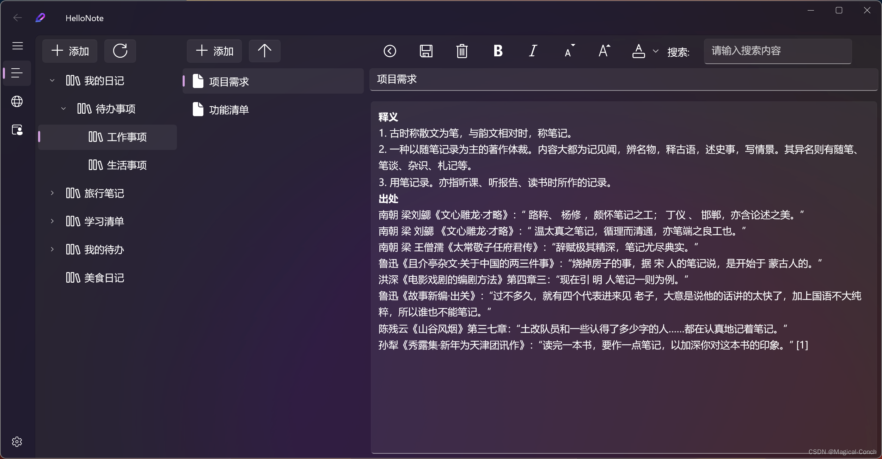The image size is (882, 459).
Task: Click the circled back arrow icon
Action: coord(390,51)
